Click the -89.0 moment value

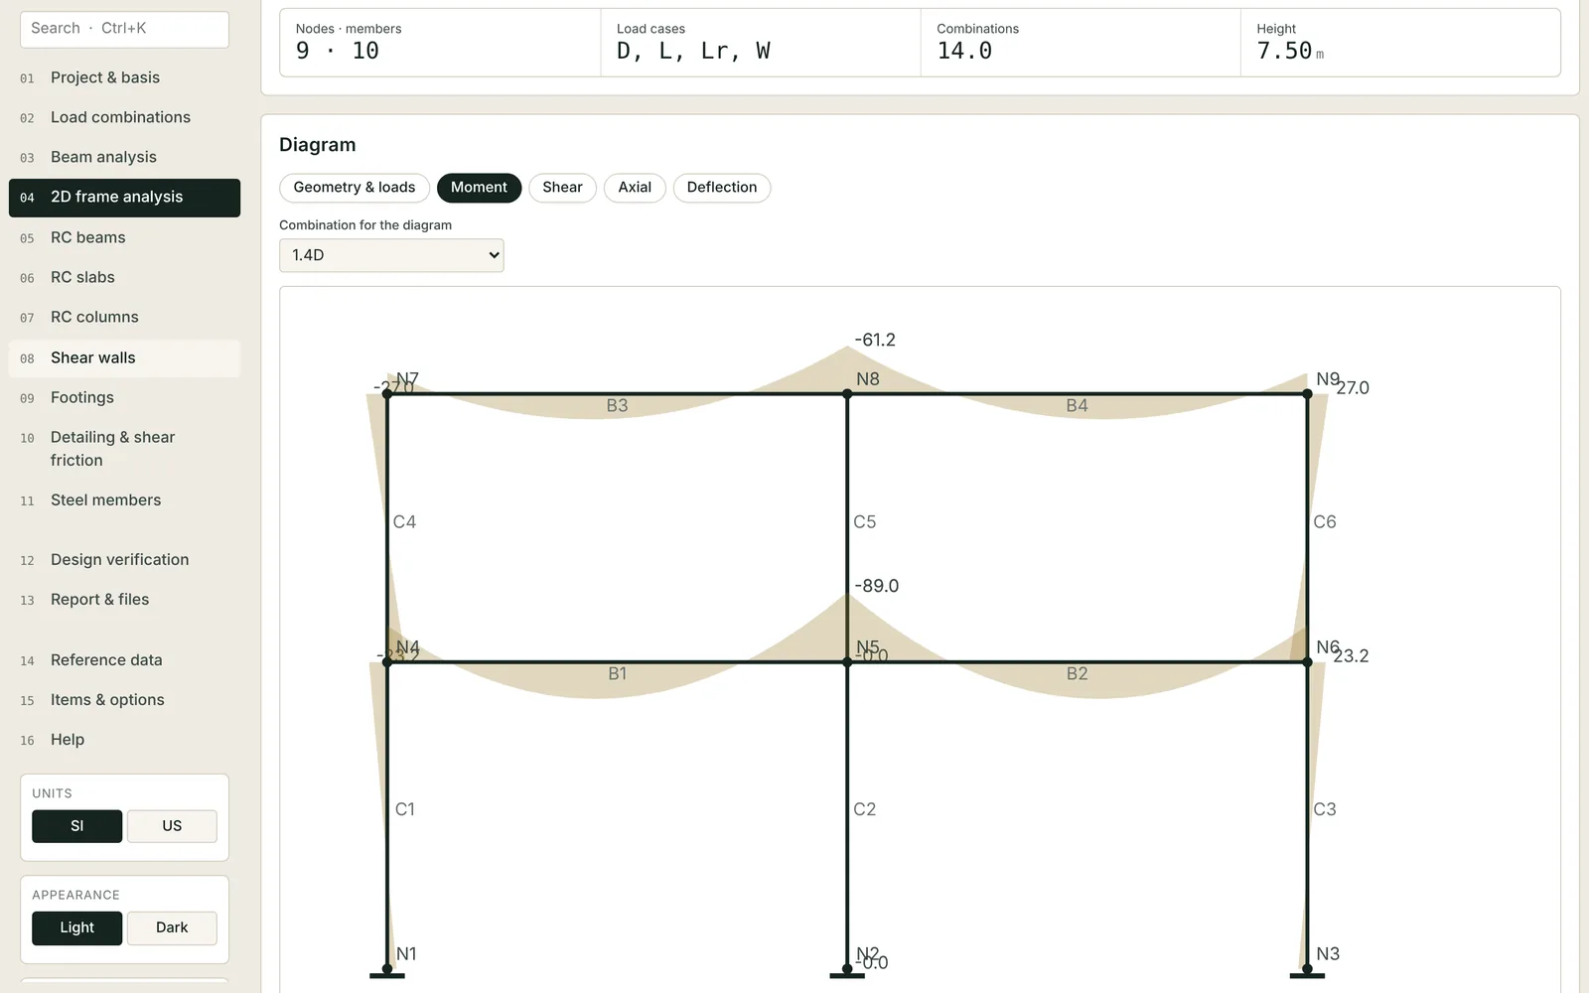click(x=876, y=587)
